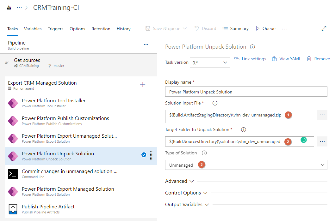Show info for Power Platform Unpack Solution title
335x221 pixels.
[252, 47]
